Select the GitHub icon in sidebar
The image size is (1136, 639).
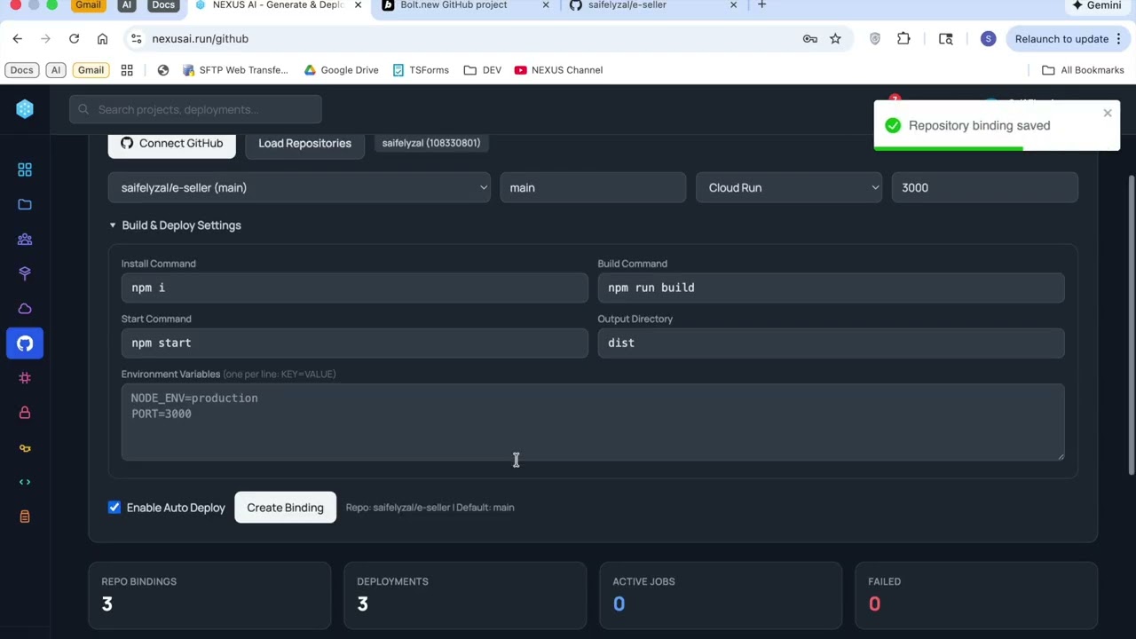point(25,343)
